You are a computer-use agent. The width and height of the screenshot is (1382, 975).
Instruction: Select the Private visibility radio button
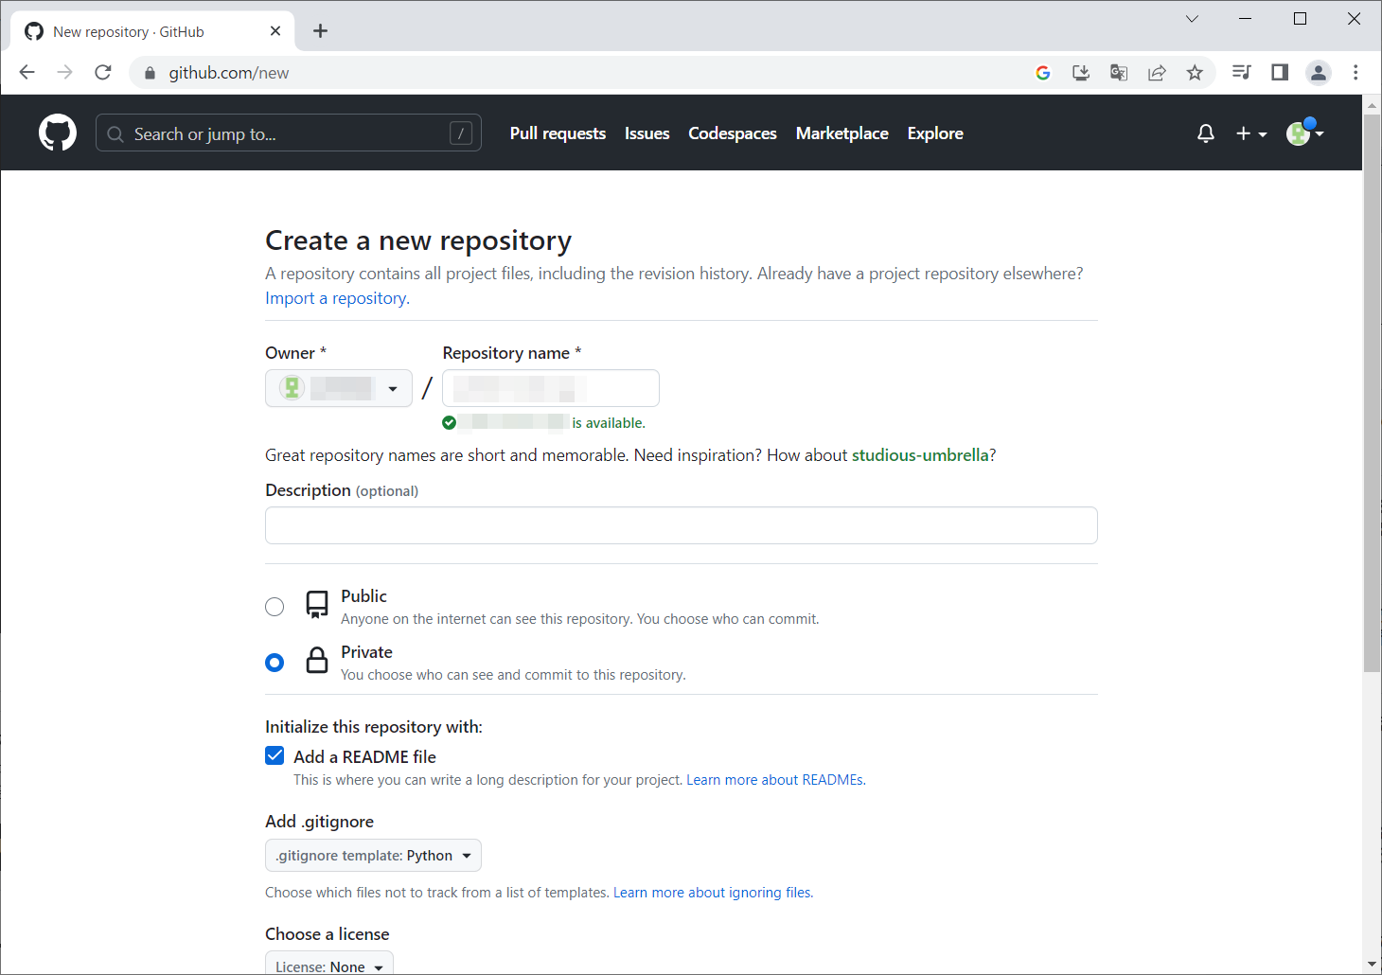point(275,663)
